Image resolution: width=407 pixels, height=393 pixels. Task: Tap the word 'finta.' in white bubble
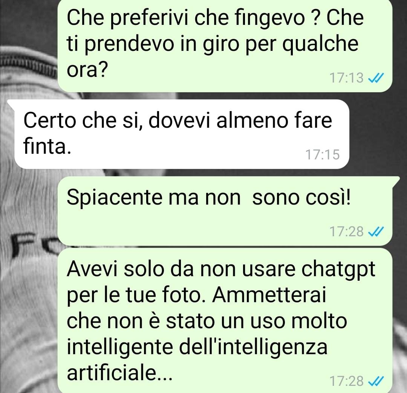47,146
